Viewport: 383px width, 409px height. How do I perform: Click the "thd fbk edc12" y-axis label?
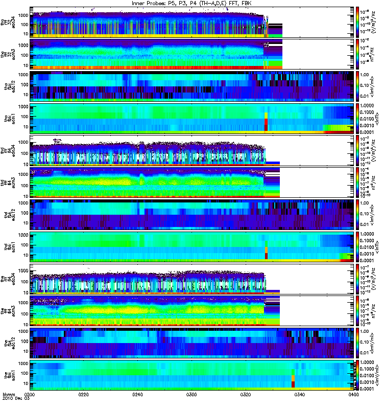pyautogui.click(x=10, y=215)
